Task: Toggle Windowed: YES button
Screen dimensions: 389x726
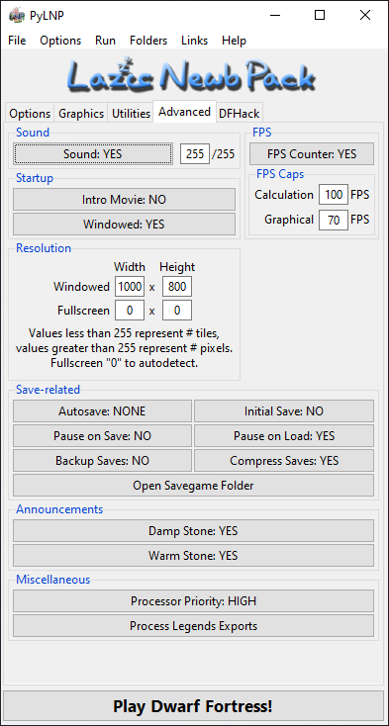Action: coord(124,225)
